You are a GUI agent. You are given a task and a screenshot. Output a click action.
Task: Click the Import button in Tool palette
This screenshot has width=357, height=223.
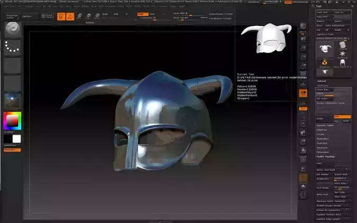pyautogui.click(x=325, y=21)
